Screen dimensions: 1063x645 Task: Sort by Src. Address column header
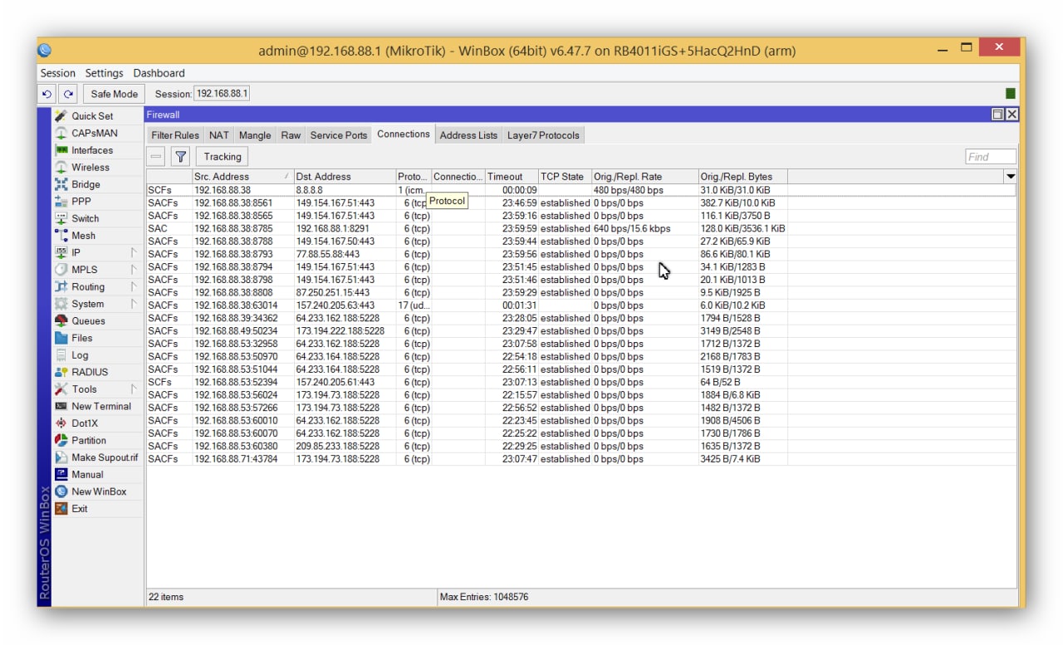(x=242, y=176)
